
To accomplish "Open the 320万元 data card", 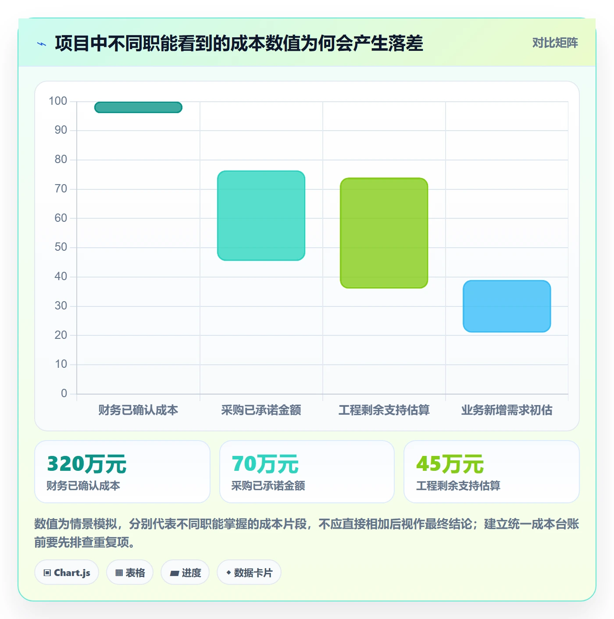I will click(x=122, y=472).
